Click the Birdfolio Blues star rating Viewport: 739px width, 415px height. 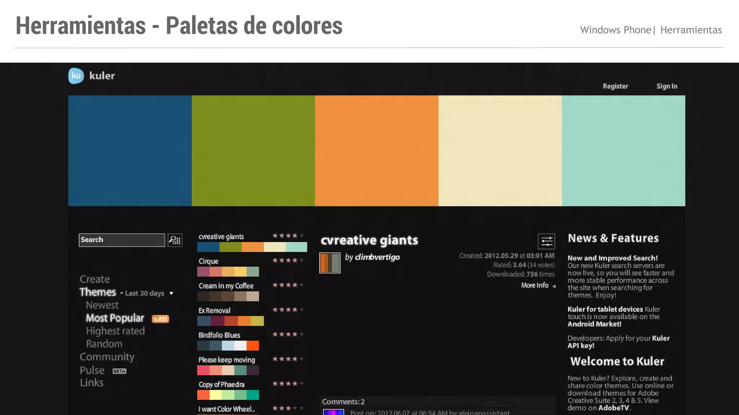(288, 334)
